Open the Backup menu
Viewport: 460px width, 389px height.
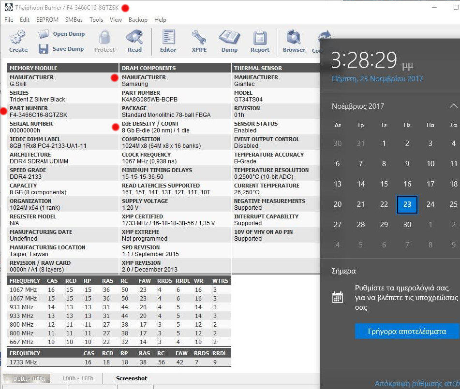point(138,20)
